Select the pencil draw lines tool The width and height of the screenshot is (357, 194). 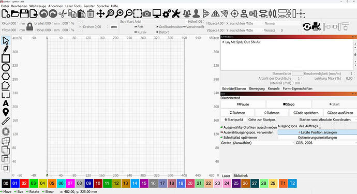6,50
